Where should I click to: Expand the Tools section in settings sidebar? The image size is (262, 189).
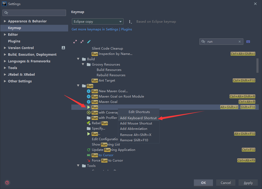(x=5, y=68)
